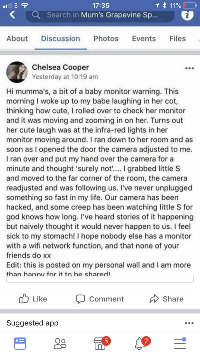Screen dimensions: 200x355
Task: Tap Chelsea Cooper's profile picture
Action: (x=17, y=72)
